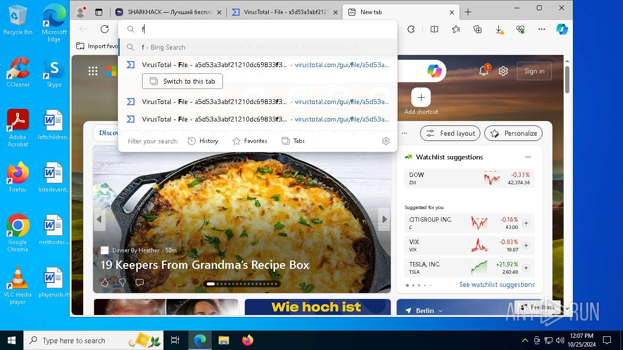Close the New tab tab
The height and width of the screenshot is (350, 623).
(x=452, y=12)
